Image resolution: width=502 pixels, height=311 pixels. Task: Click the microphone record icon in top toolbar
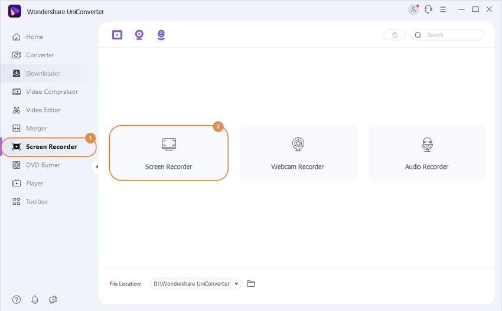(161, 35)
